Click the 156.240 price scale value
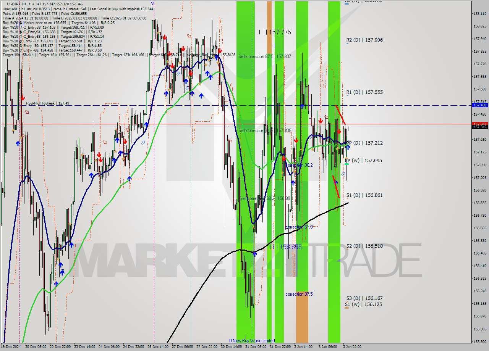This screenshot has width=489, height=351. pyautogui.click(x=479, y=291)
